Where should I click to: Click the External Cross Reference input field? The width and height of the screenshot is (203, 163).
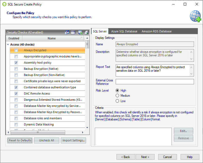[x=155, y=82]
